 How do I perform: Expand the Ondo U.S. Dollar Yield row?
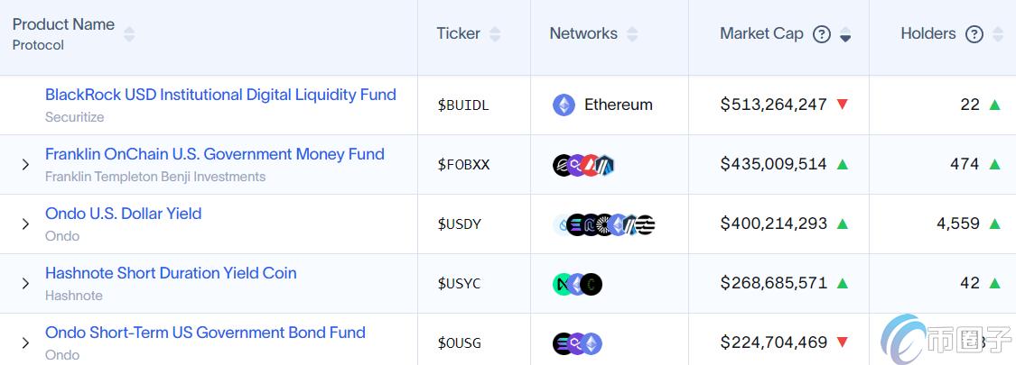click(25, 224)
